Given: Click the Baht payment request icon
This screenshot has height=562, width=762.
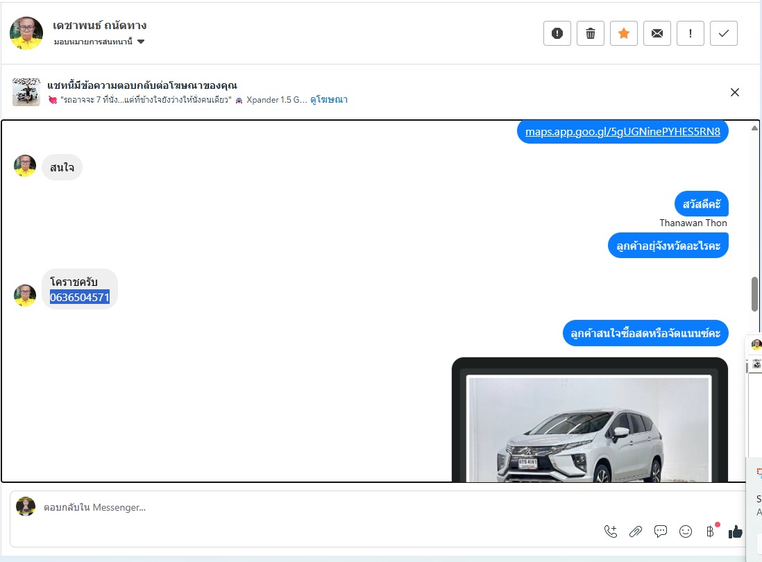Looking at the screenshot, I should pos(710,531).
